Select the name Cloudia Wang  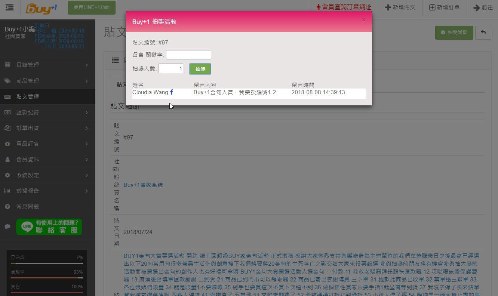coord(150,92)
